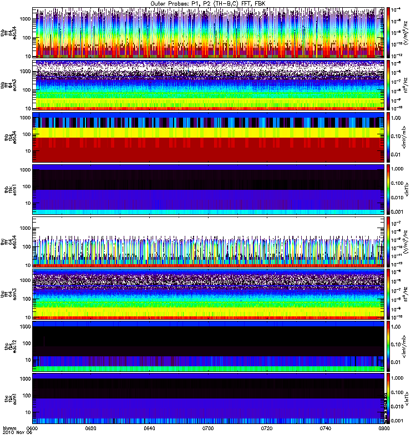The image size is (416, 444).
Task: Click the 0740 time tick label
Action: pyautogui.click(x=325, y=428)
